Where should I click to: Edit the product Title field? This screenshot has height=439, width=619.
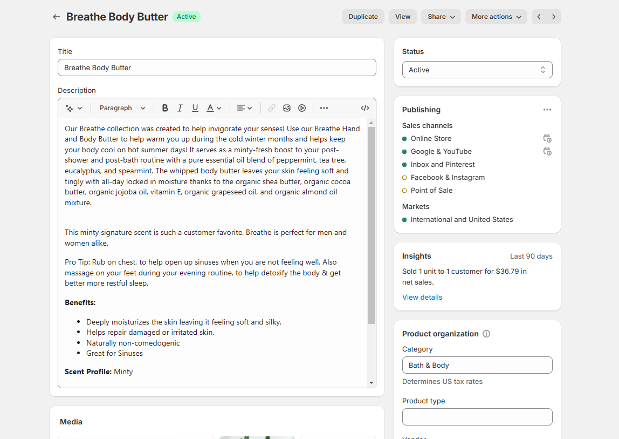click(x=217, y=67)
